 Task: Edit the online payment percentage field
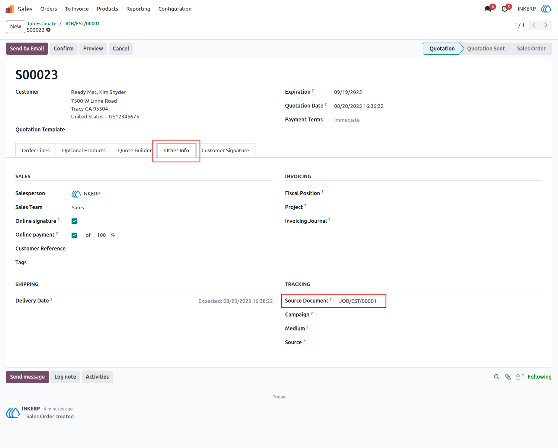tap(101, 235)
